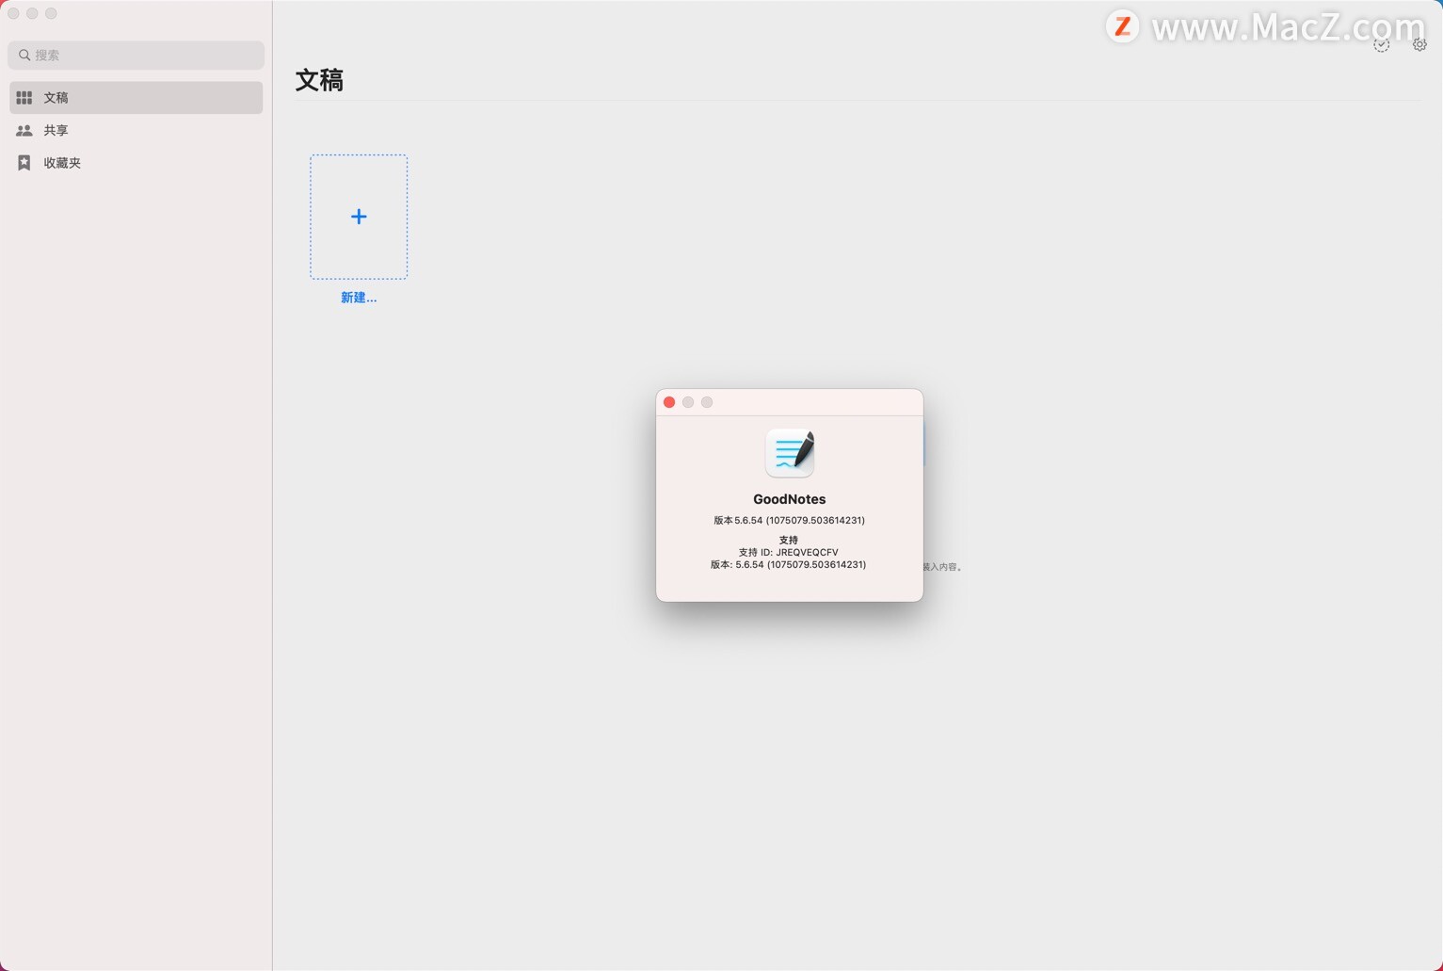
Task: Open settings via the gear icon
Action: pyautogui.click(x=1419, y=44)
